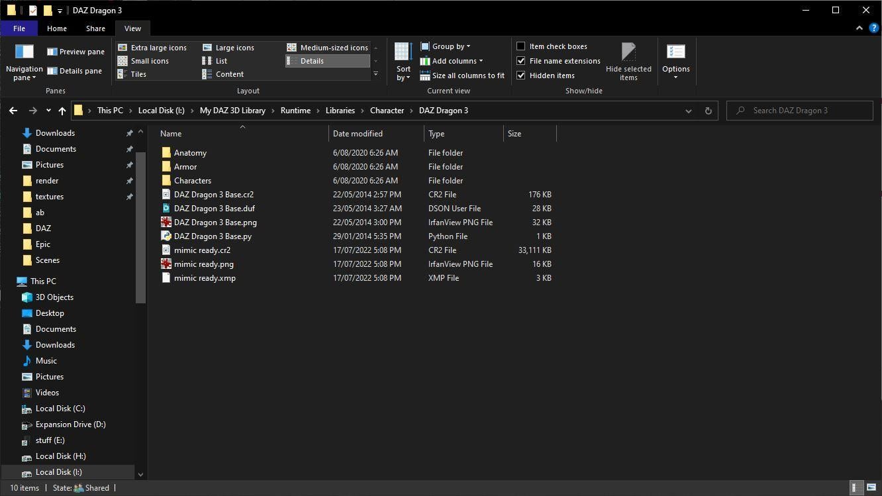The image size is (882, 496).
Task: Click navigation pane scroll down arrow
Action: (140, 474)
